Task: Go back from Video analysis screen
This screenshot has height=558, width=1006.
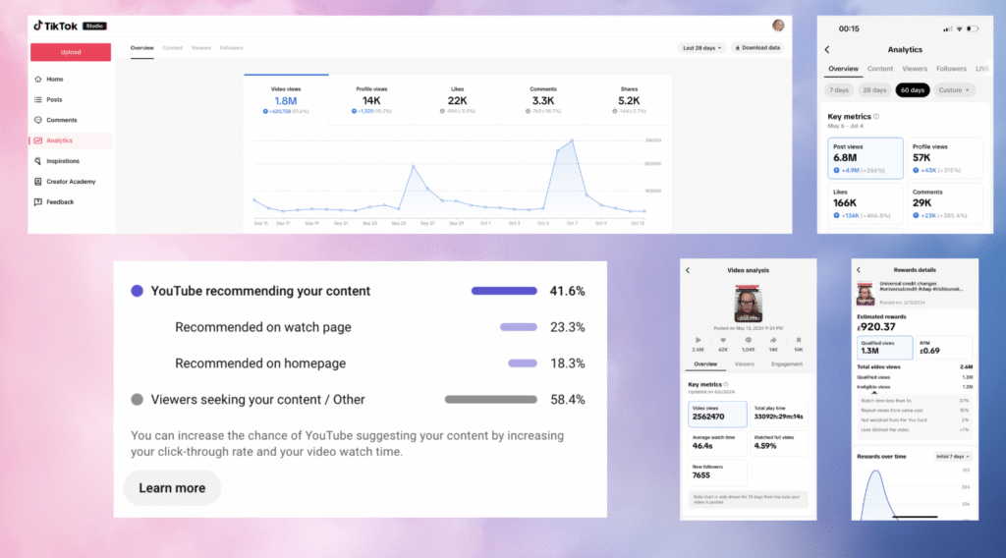Action: pos(688,270)
